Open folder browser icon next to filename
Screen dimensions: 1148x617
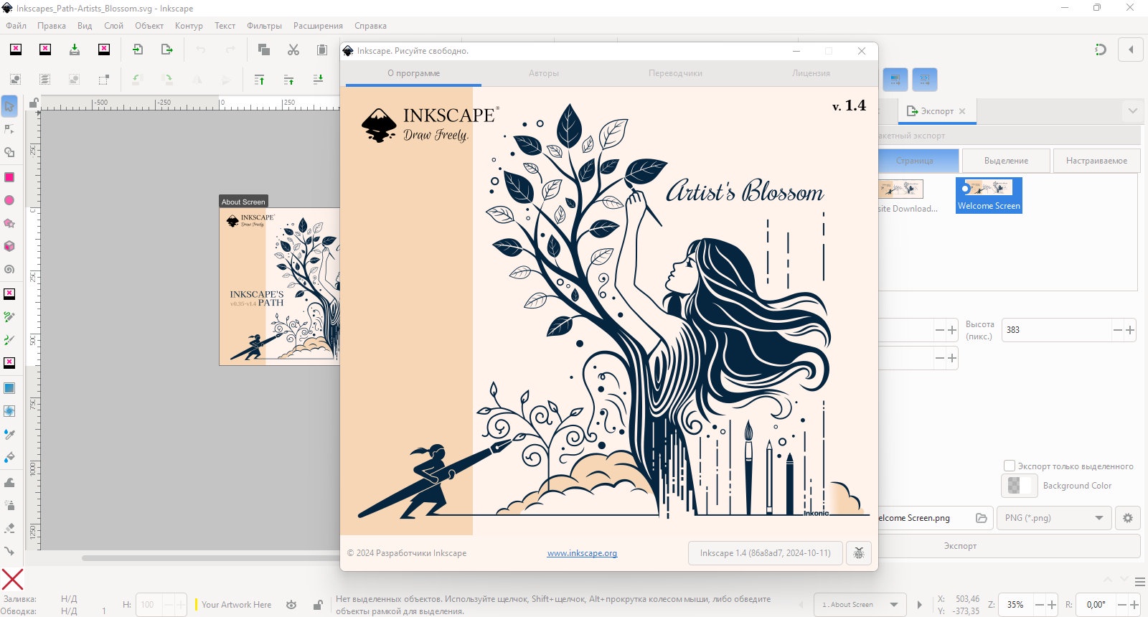click(982, 518)
